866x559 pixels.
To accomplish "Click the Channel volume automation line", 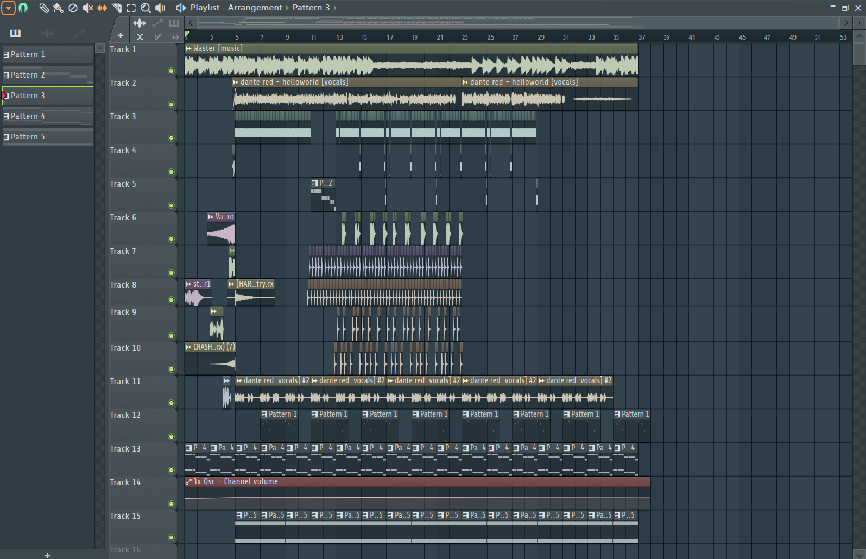I will tap(417, 497).
